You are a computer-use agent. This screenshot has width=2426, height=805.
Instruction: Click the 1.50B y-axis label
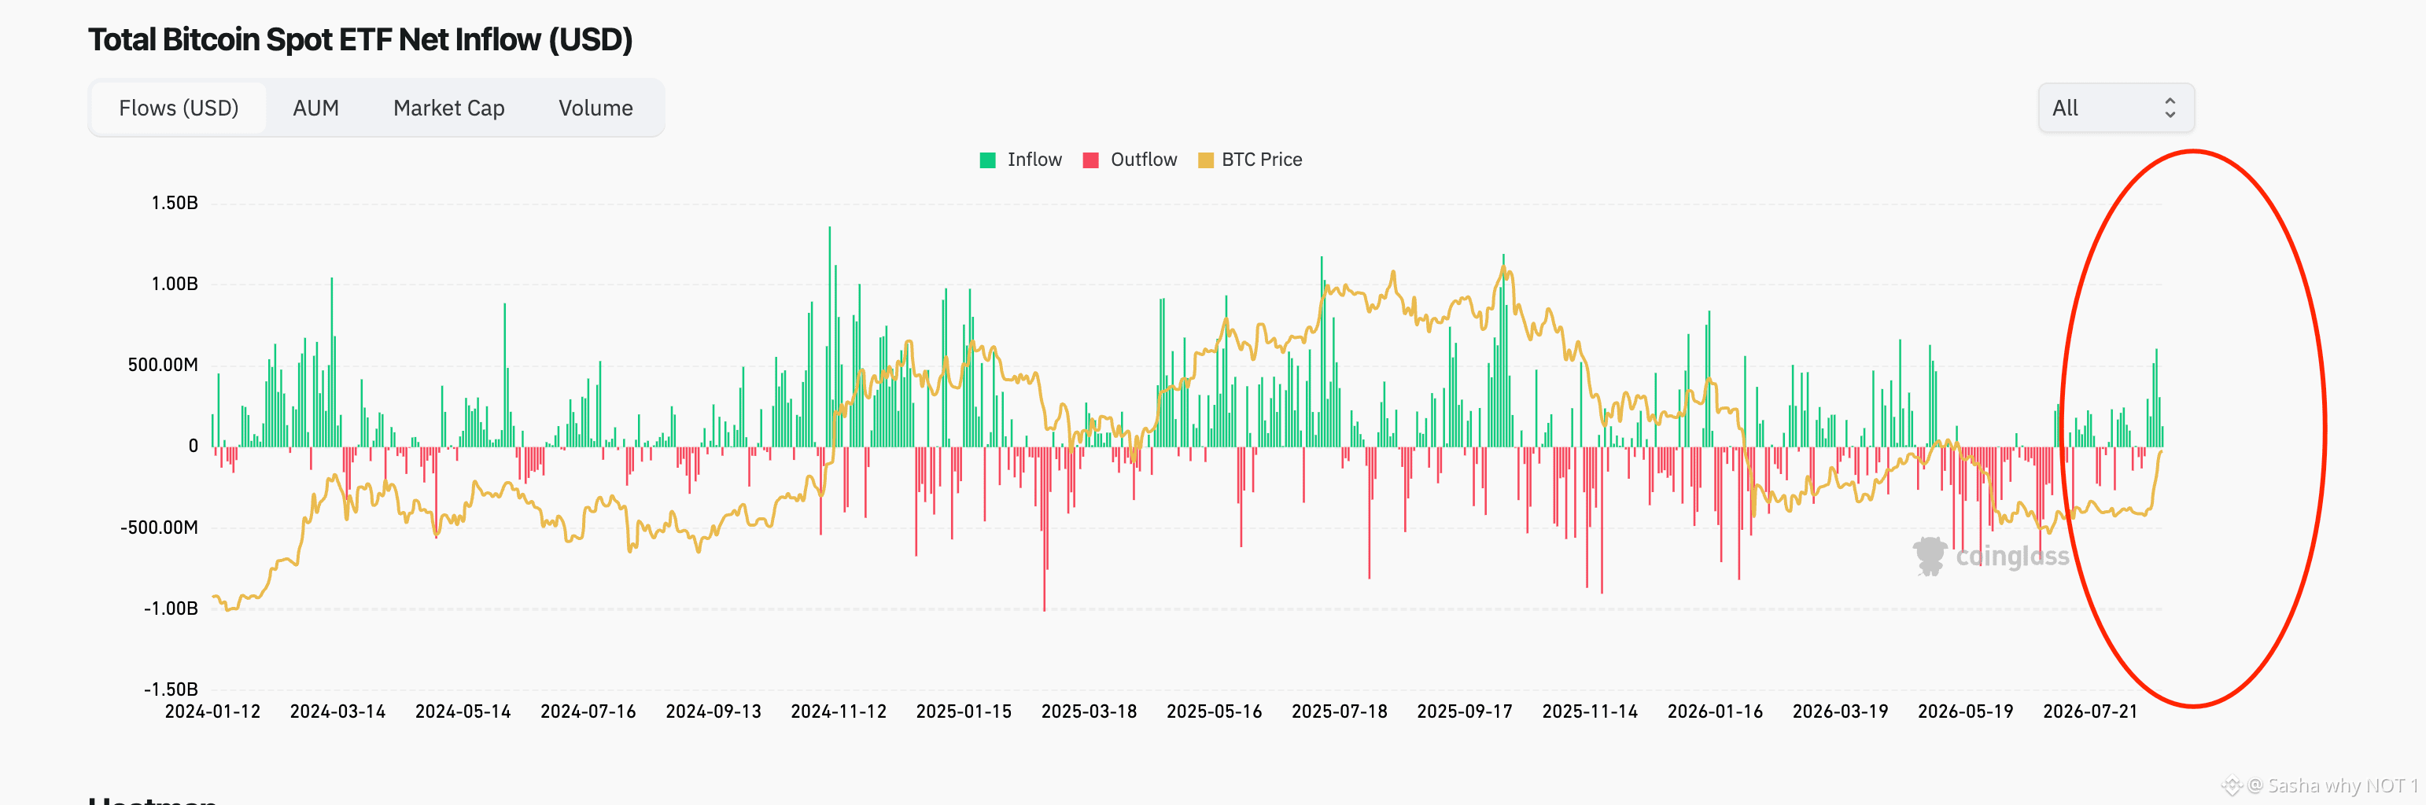(175, 204)
